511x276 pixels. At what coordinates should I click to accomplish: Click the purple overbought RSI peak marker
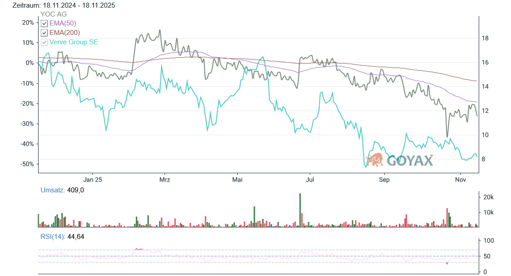(x=139, y=249)
